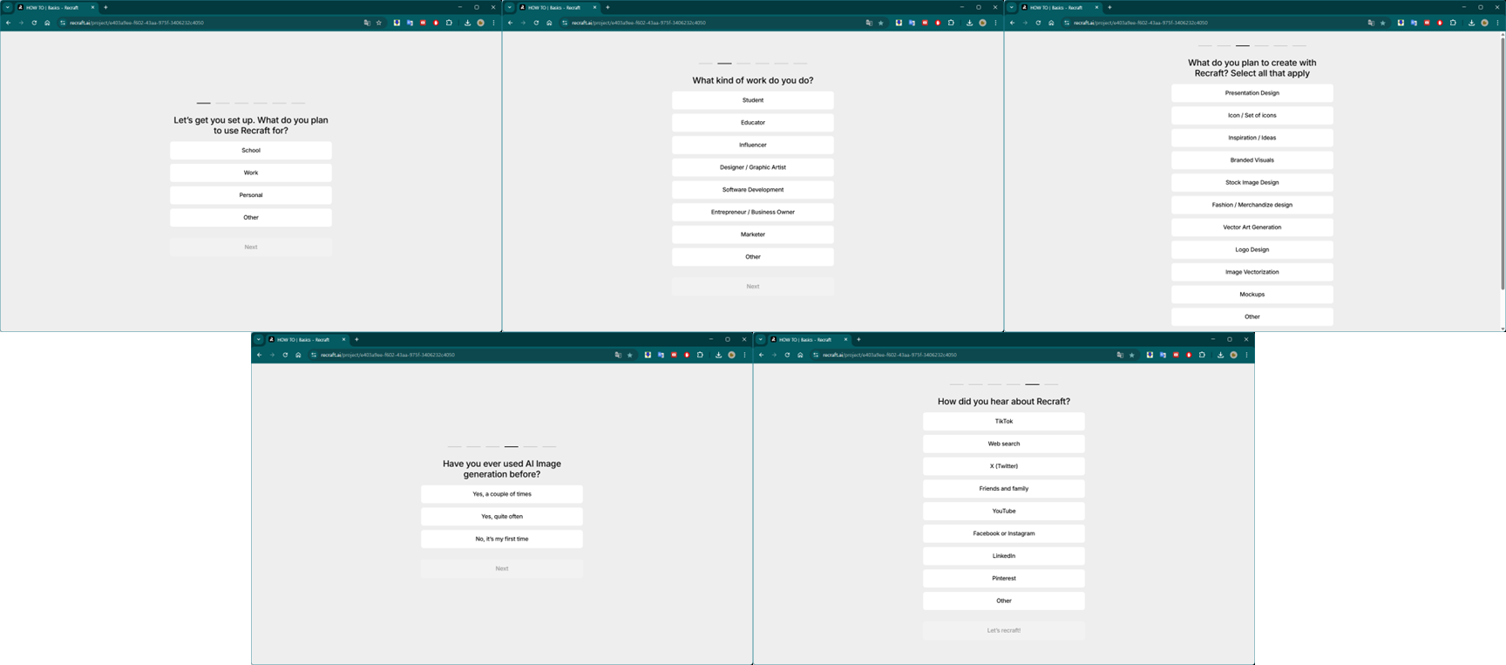1506x665 pixels.
Task: Select Facebook or Instagram as referral source
Action: (1004, 533)
